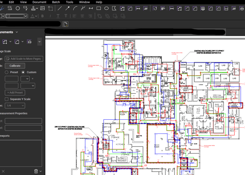Expand the Measurements panel title chevron
This screenshot has width=245, height=175.
tap(17, 32)
